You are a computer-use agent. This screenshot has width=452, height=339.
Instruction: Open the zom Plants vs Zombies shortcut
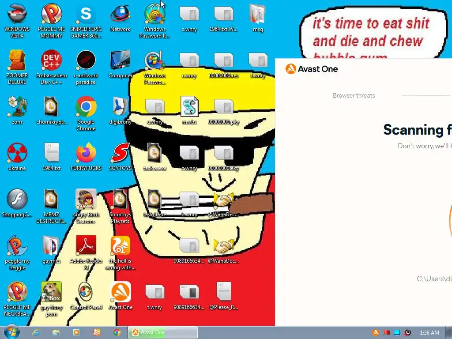[17, 111]
